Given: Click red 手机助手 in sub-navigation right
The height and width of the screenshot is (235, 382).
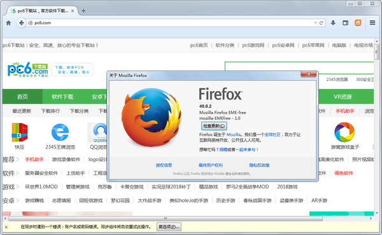Looking at the screenshot, I should tap(345, 111).
